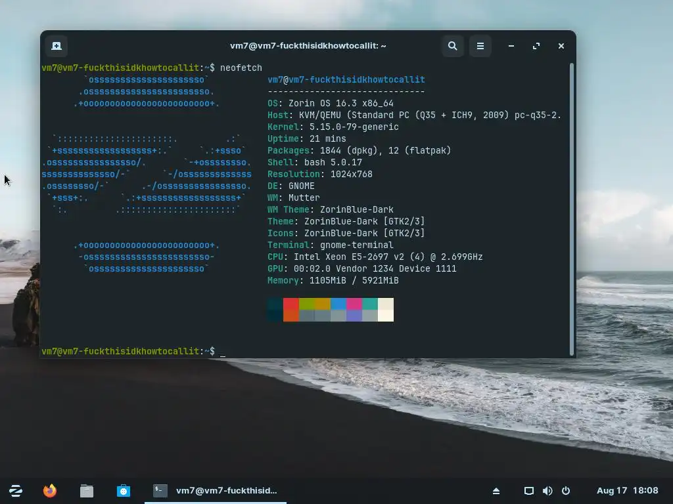Image resolution: width=673 pixels, height=504 pixels.
Task: Open the volume tray icon
Action: tap(547, 491)
